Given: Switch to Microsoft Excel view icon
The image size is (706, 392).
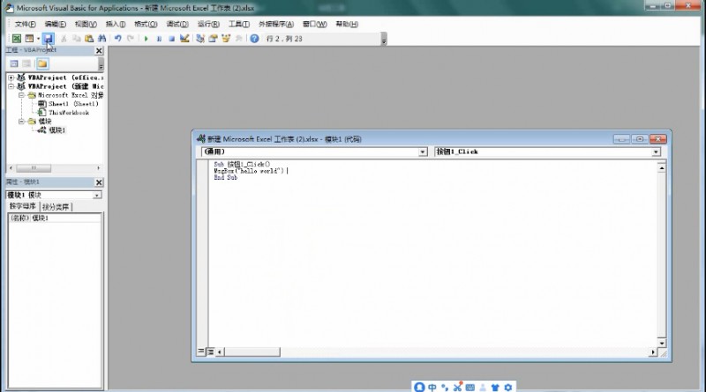Looking at the screenshot, I should coord(17,39).
